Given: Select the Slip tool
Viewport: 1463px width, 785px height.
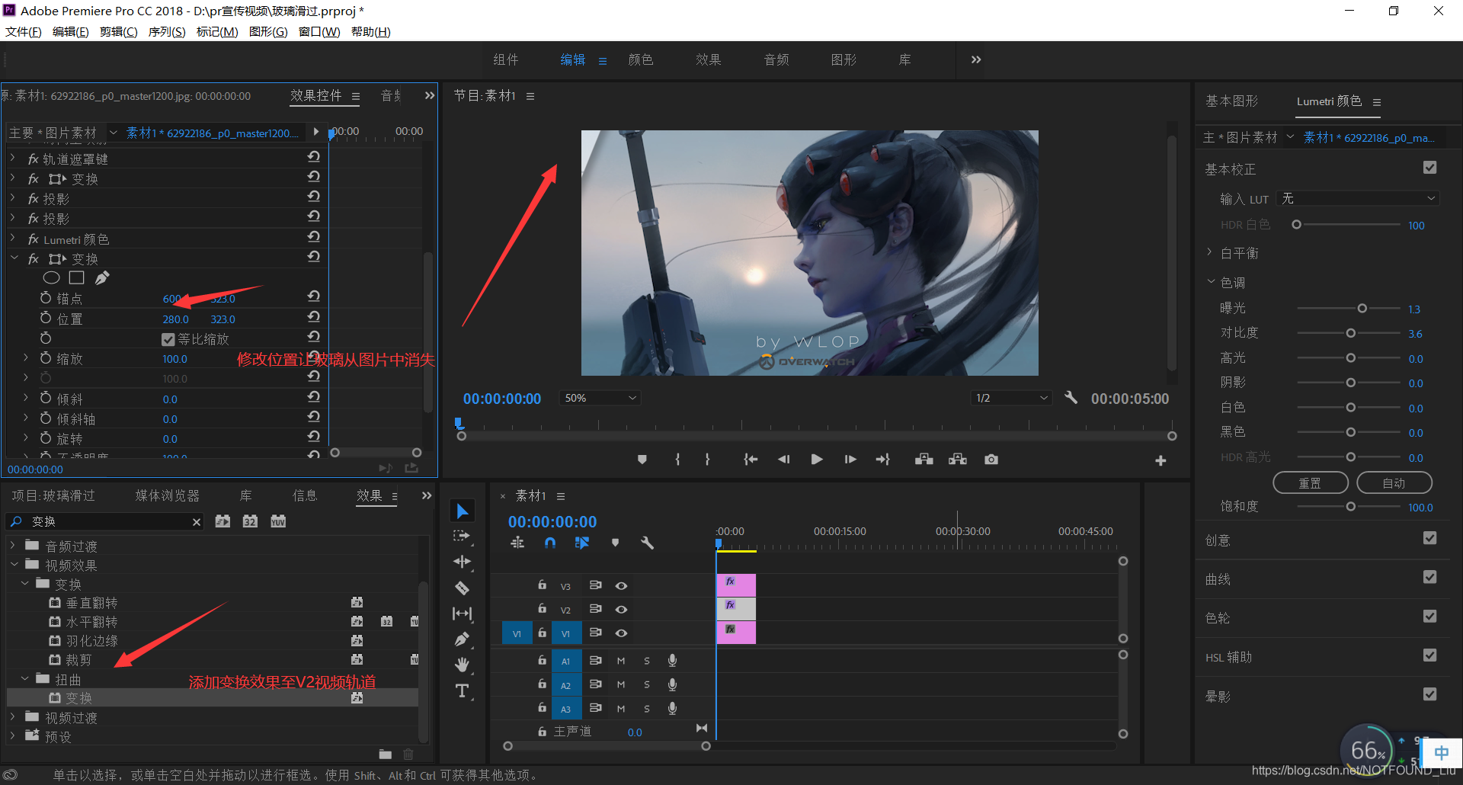Looking at the screenshot, I should click(x=462, y=614).
